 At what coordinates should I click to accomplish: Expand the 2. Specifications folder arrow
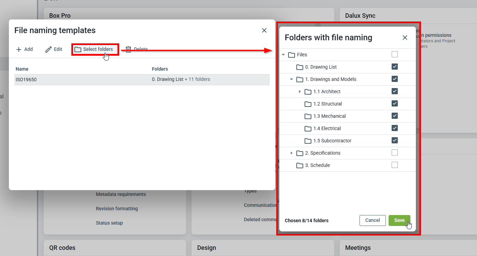pyautogui.click(x=291, y=153)
